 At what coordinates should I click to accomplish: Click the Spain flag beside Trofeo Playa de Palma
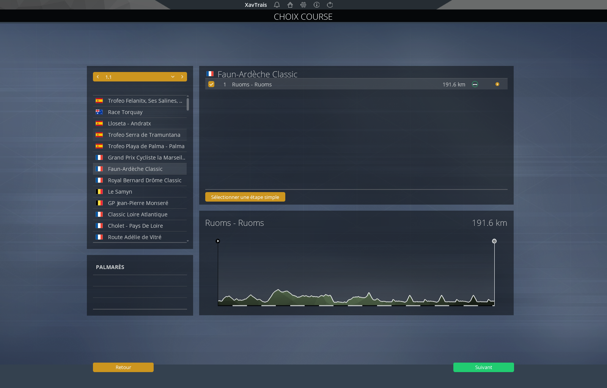(x=99, y=146)
